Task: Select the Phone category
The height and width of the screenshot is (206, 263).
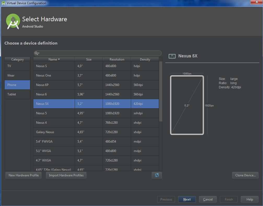Action: (x=17, y=85)
